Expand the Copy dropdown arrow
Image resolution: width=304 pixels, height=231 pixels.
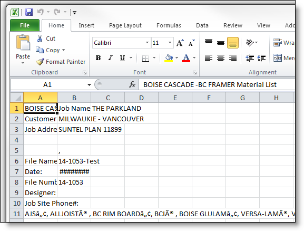pyautogui.click(x=63, y=50)
